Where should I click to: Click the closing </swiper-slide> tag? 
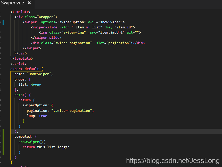(46, 38)
